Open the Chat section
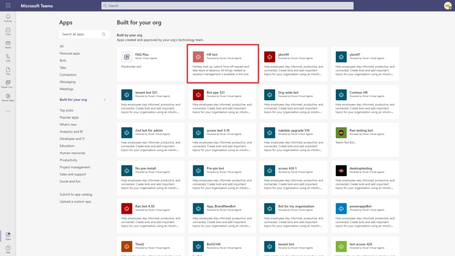The height and width of the screenshot is (256, 455). click(8, 30)
